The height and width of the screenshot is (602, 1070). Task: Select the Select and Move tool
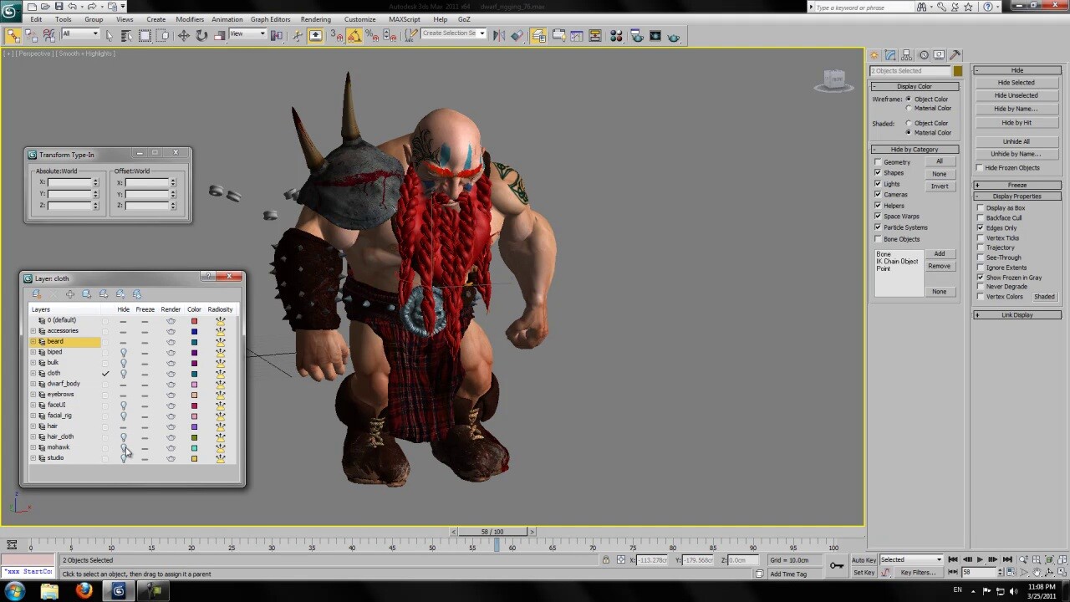point(184,34)
